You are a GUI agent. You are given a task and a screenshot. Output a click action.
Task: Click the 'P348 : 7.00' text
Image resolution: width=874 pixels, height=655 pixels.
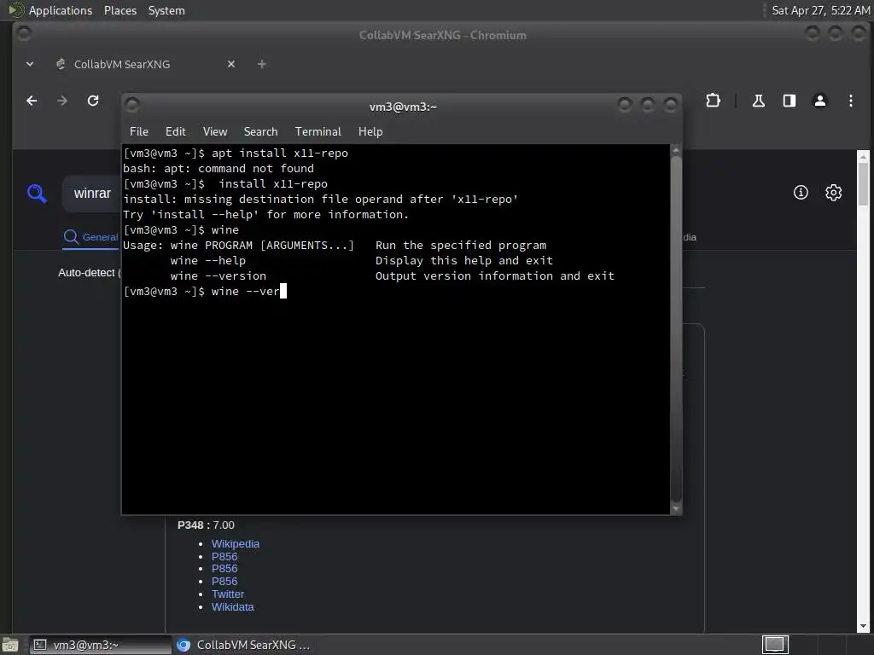pyautogui.click(x=206, y=525)
